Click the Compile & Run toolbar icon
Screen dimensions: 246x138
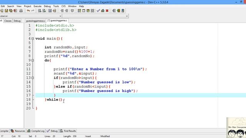(x=88, y=11)
